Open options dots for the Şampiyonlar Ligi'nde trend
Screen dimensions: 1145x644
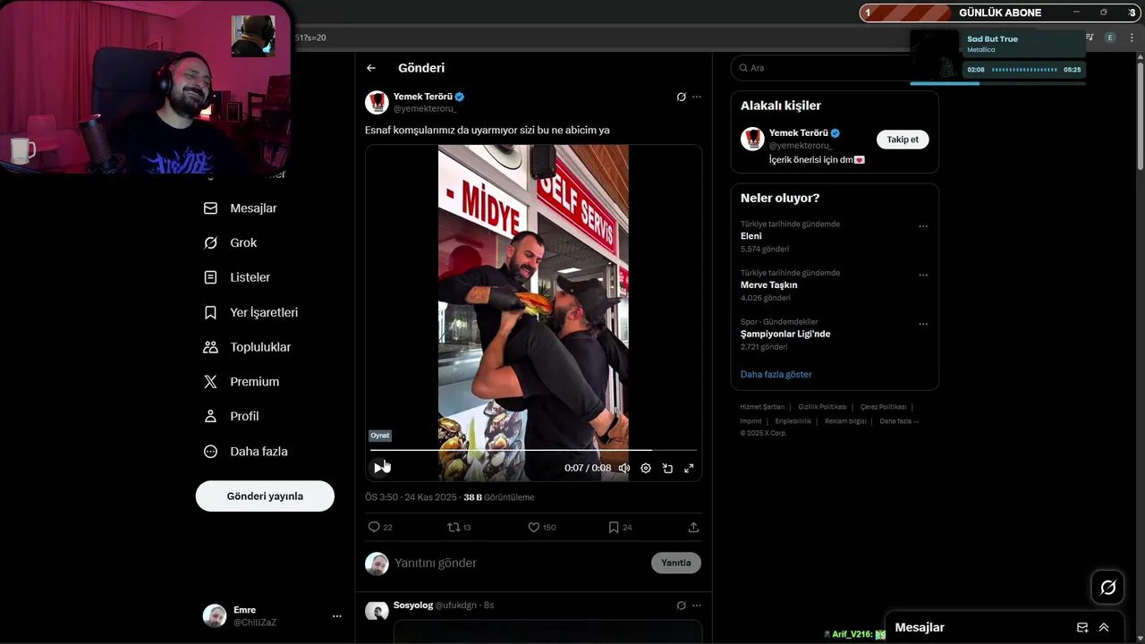click(x=923, y=324)
